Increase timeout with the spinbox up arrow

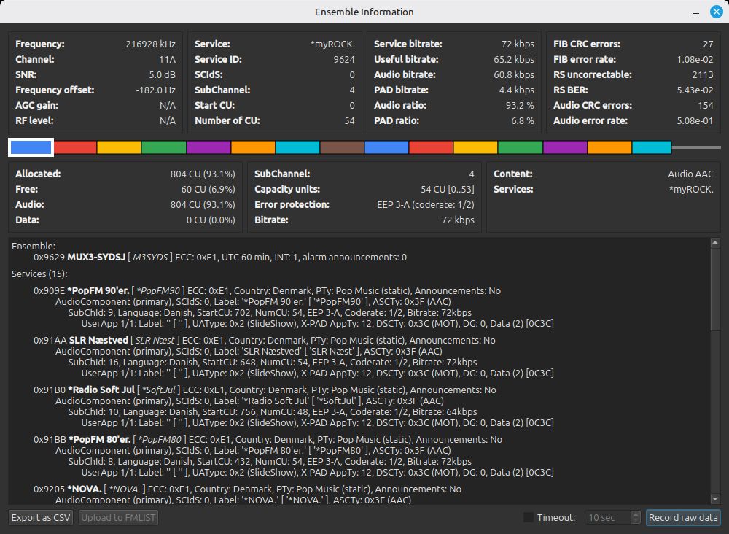pos(636,514)
